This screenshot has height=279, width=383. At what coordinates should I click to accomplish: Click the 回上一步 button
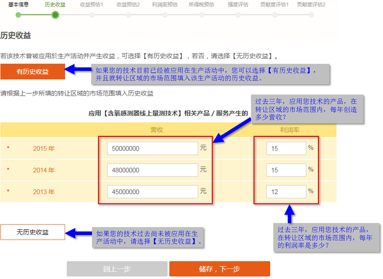click(117, 269)
